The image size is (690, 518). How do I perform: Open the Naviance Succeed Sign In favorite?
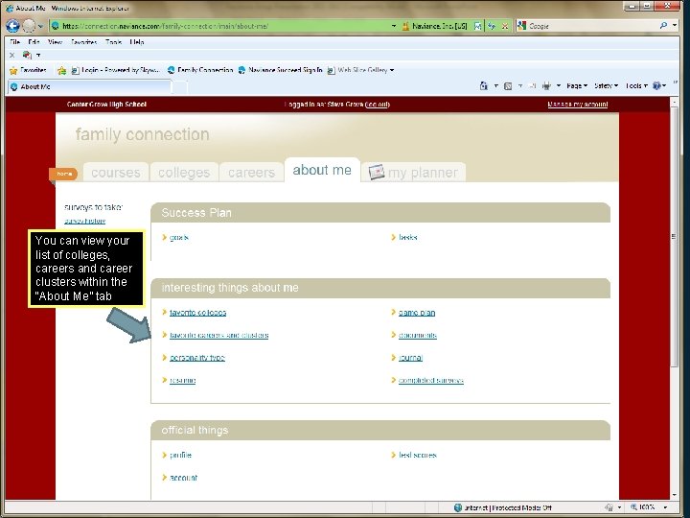click(x=280, y=70)
